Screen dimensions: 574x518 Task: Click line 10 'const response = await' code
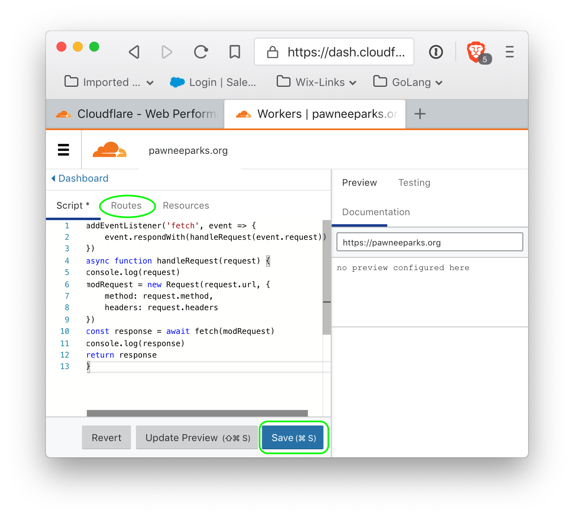click(x=180, y=331)
